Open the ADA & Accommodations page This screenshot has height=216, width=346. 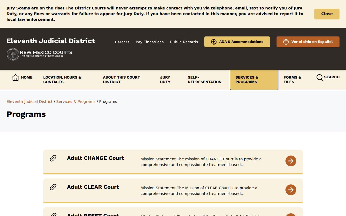tap(237, 42)
